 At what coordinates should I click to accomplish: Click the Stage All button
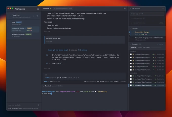(133, 47)
